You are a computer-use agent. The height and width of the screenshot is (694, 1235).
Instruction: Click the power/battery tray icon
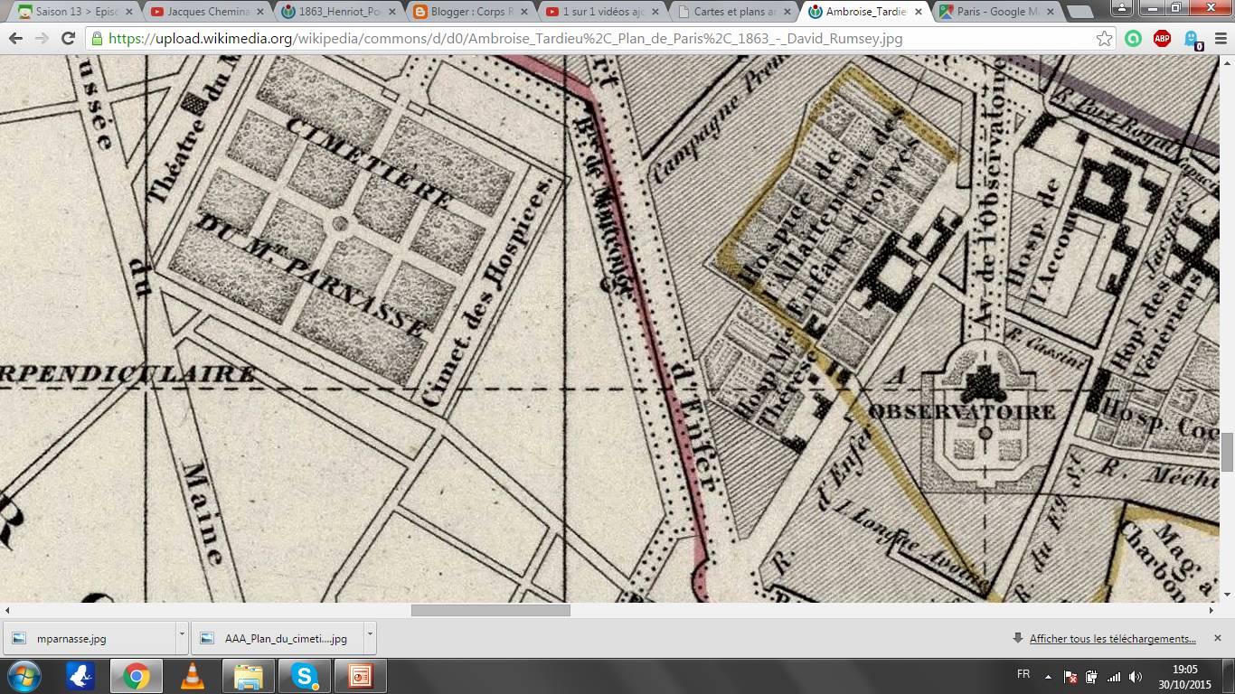click(x=1092, y=676)
